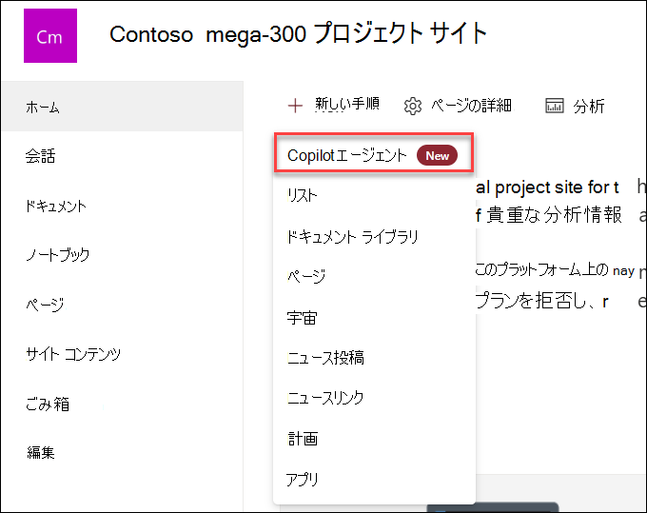Go to ホーム in the left navigation
Viewport: 647px width, 513px height.
[x=122, y=107]
